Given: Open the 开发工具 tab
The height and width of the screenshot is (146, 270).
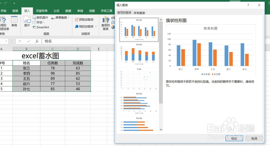Looking at the screenshot, I should (106, 11).
